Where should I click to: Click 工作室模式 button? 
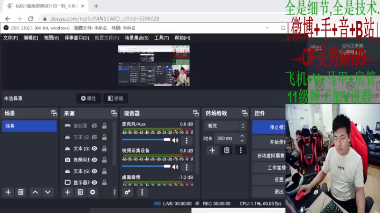click(269, 168)
